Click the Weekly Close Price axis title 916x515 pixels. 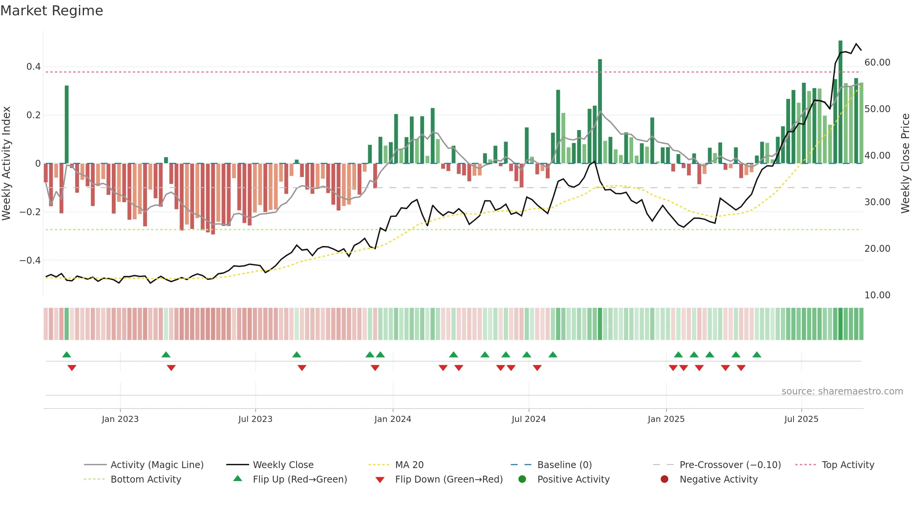(905, 163)
